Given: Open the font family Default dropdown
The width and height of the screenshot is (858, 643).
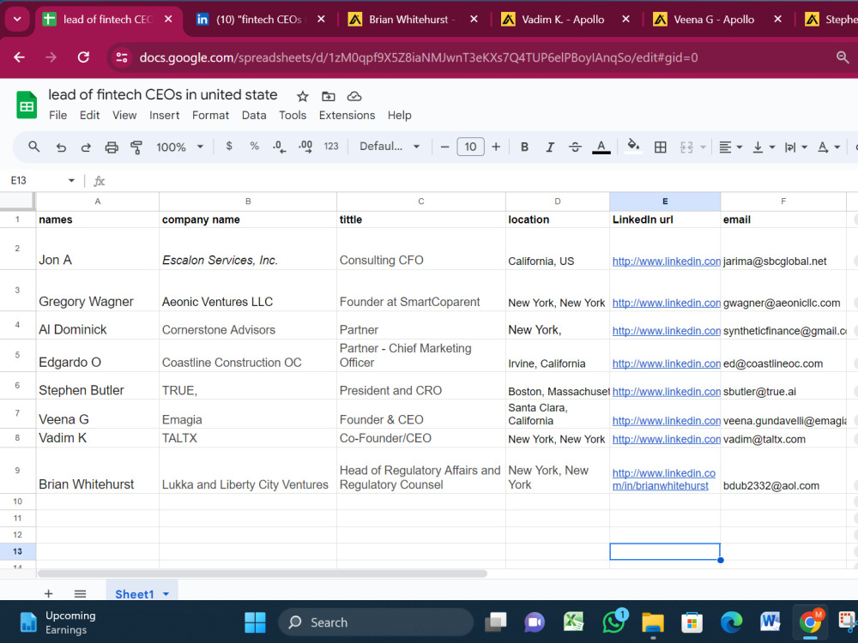Looking at the screenshot, I should pyautogui.click(x=390, y=146).
